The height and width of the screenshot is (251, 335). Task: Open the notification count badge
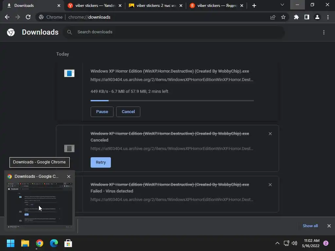click(326, 243)
